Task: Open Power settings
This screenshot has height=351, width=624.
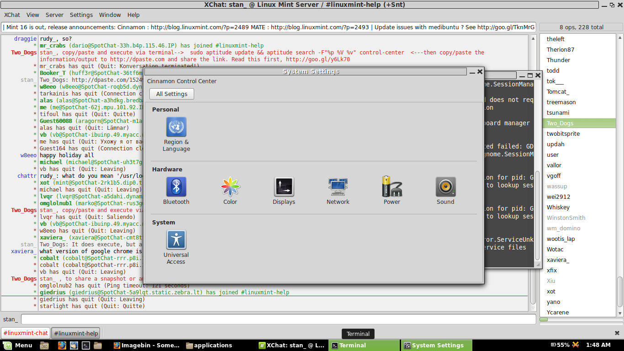Action: click(392, 191)
